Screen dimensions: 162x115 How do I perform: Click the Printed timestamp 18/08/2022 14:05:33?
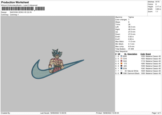[x=111, y=113]
